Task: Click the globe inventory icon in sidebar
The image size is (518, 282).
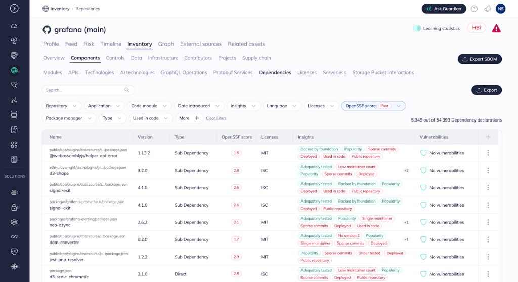Action: (x=14, y=70)
